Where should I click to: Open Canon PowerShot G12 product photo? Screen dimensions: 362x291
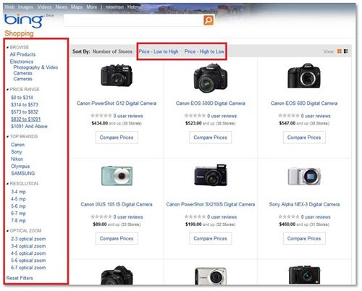tap(117, 76)
